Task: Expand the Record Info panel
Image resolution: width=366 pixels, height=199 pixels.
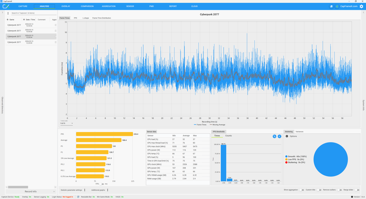Action: [x=31, y=191]
